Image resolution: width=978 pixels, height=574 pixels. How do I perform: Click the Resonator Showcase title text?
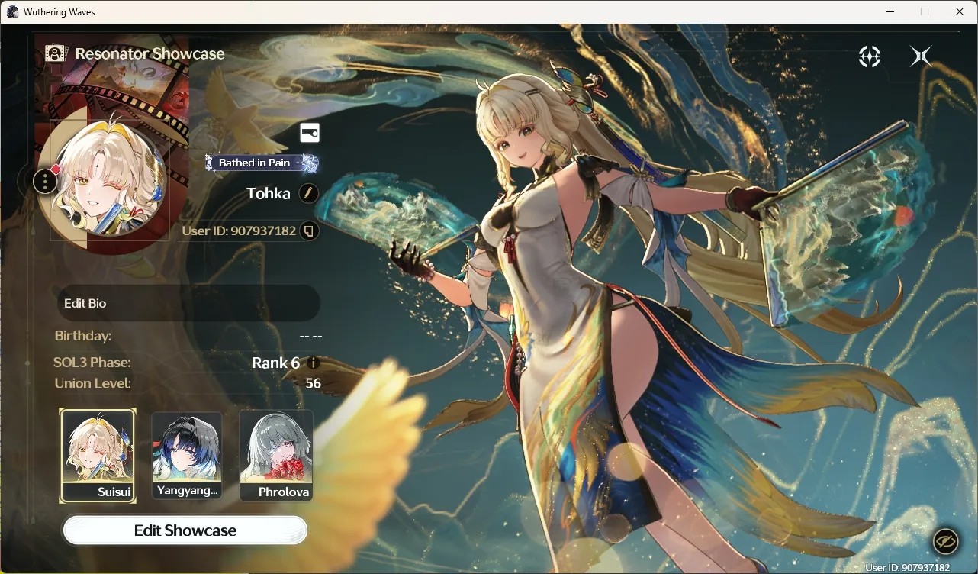150,53
